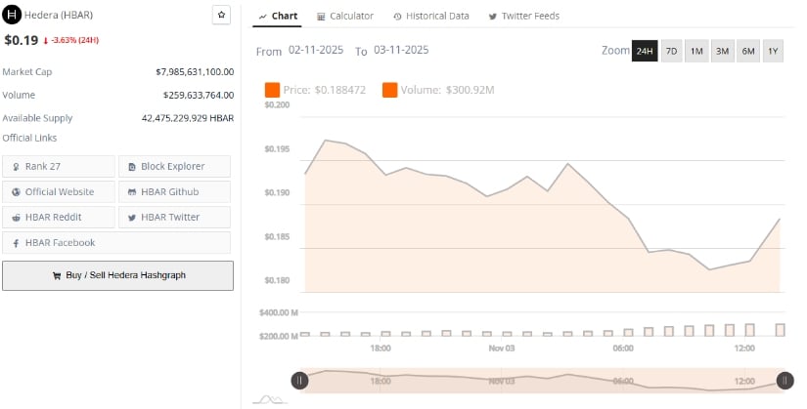Click the From date field 02-11-2025

[x=316, y=50]
